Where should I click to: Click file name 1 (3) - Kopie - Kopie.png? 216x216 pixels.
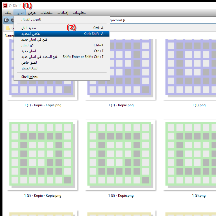point(43,196)
